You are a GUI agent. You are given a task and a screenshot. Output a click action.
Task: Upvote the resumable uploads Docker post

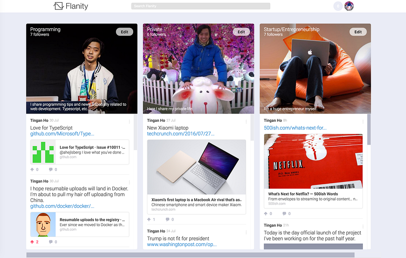pos(34,242)
